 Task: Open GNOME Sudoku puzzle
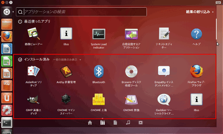(x=131, y=100)
